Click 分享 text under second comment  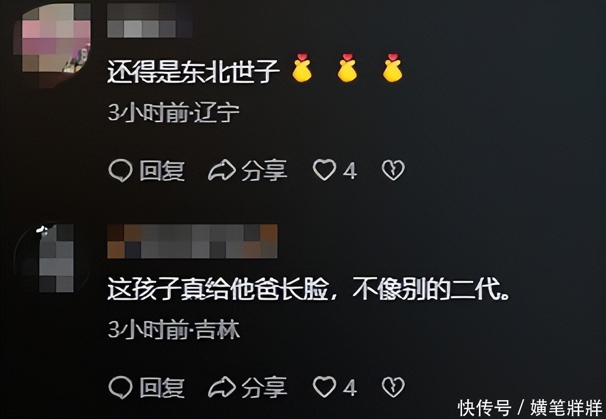[264, 388]
